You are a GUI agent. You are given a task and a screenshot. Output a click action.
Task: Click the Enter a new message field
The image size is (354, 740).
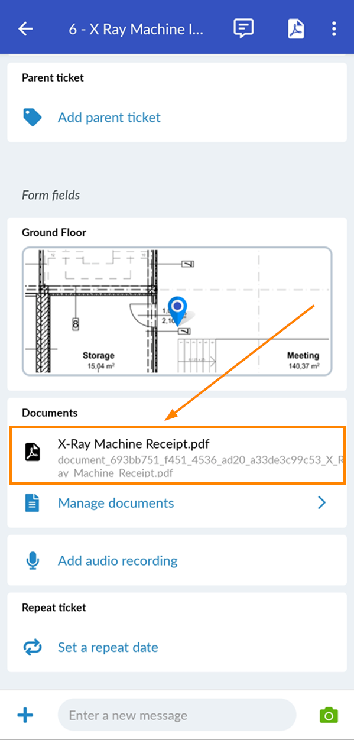click(177, 715)
